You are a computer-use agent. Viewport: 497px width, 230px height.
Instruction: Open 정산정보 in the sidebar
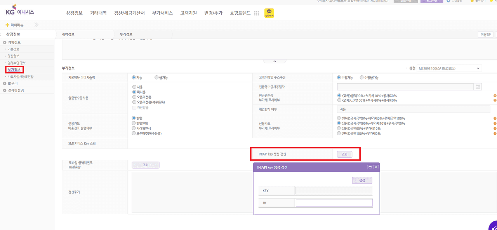pyautogui.click(x=13, y=56)
